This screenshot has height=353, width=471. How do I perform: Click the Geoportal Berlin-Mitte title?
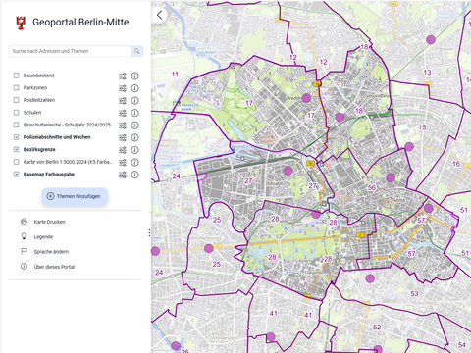point(80,23)
